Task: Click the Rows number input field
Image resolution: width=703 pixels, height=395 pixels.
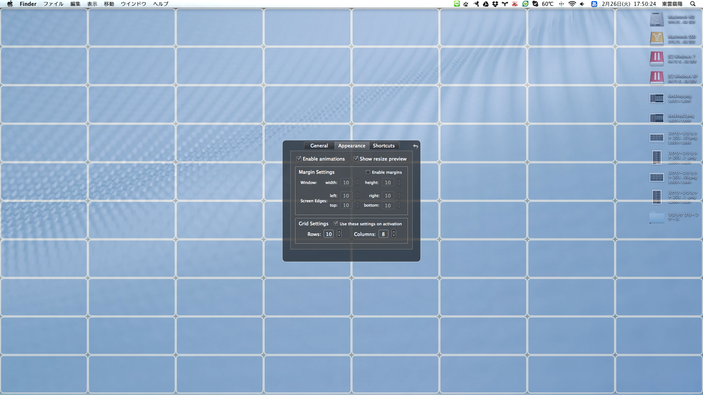Action: (x=328, y=234)
